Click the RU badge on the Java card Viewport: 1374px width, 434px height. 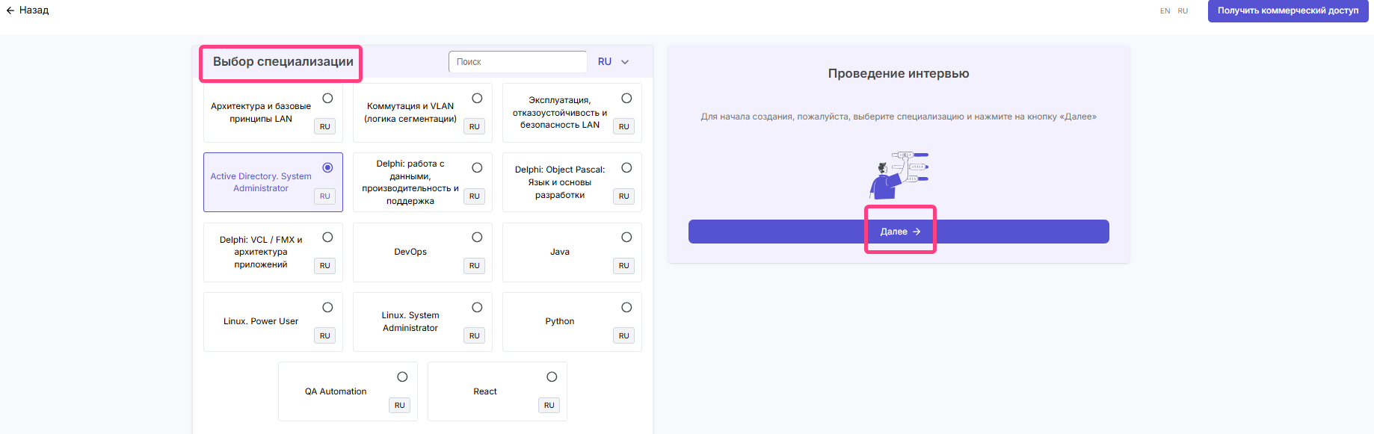coord(623,266)
